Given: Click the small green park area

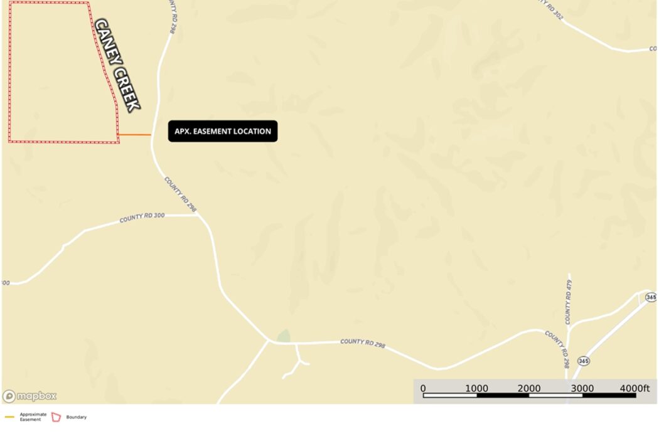Looking at the screenshot, I should pos(284,336).
